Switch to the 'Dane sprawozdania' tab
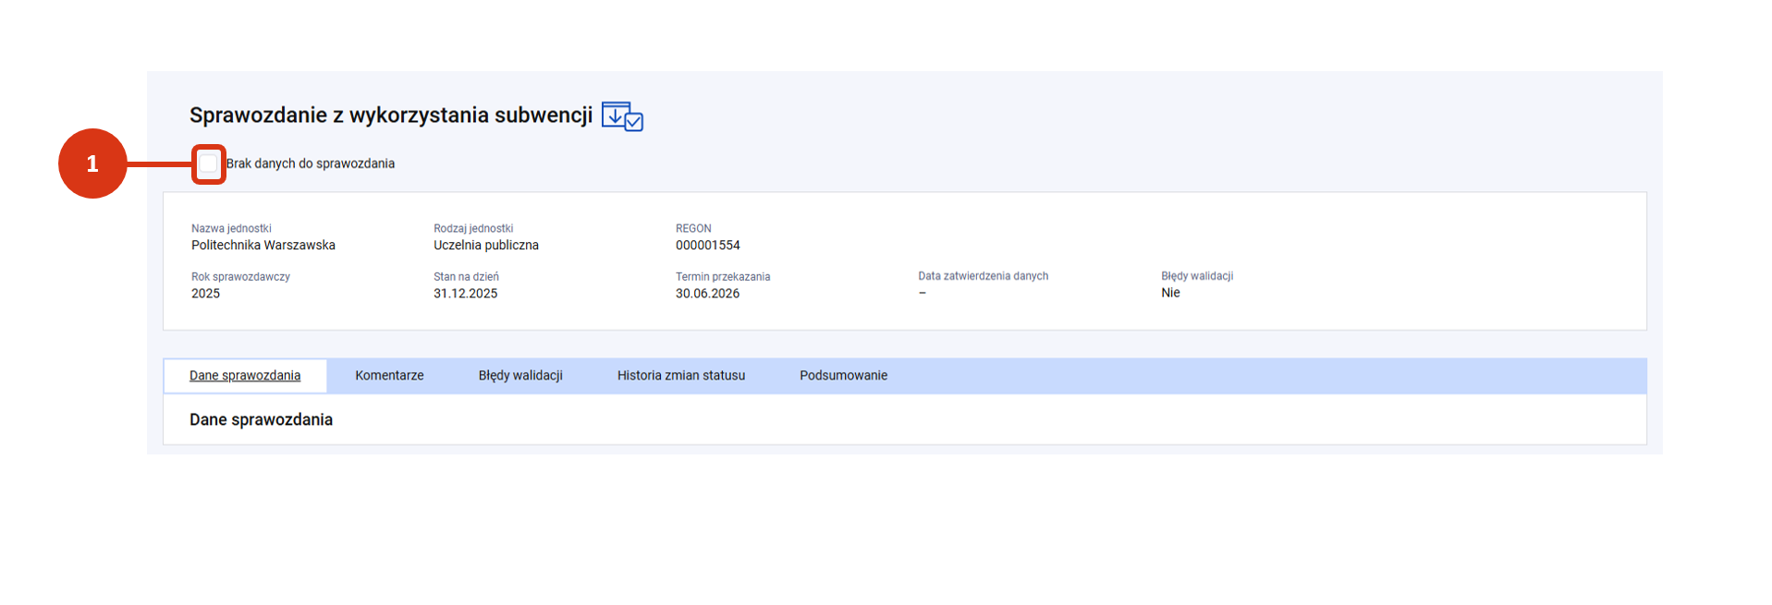 tap(245, 376)
